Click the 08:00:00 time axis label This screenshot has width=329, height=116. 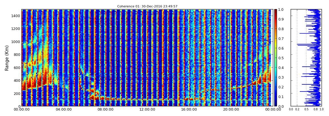click(105, 109)
